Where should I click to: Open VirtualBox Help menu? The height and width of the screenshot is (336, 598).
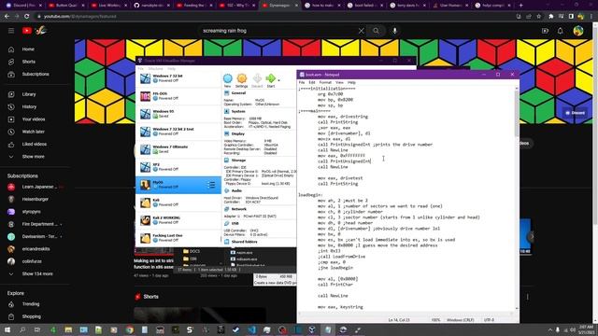pos(172,68)
